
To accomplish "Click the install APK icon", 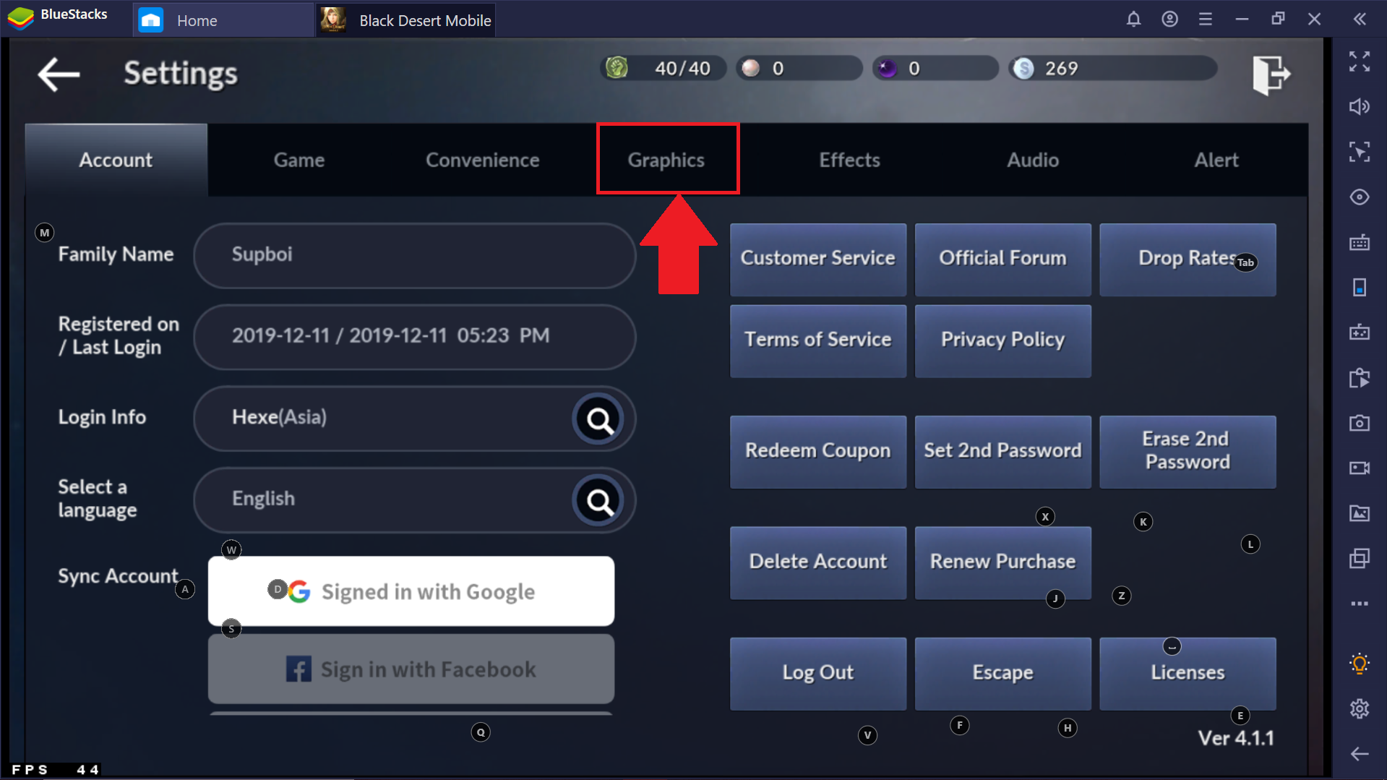I will [x=1360, y=377].
